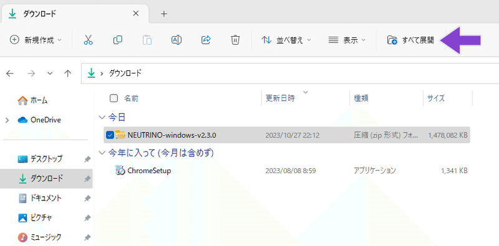Click the Paste clipboard icon
Image resolution: width=499 pixels, height=246 pixels.
click(147, 40)
